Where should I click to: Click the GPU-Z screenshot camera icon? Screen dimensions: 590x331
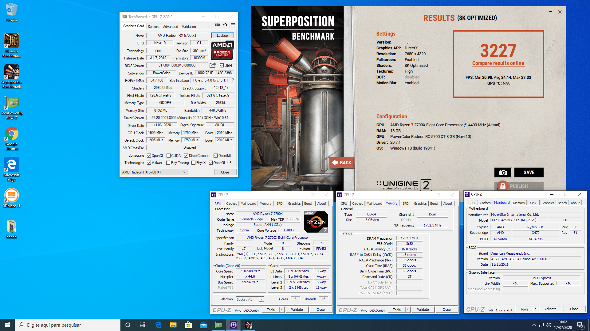tap(217, 25)
